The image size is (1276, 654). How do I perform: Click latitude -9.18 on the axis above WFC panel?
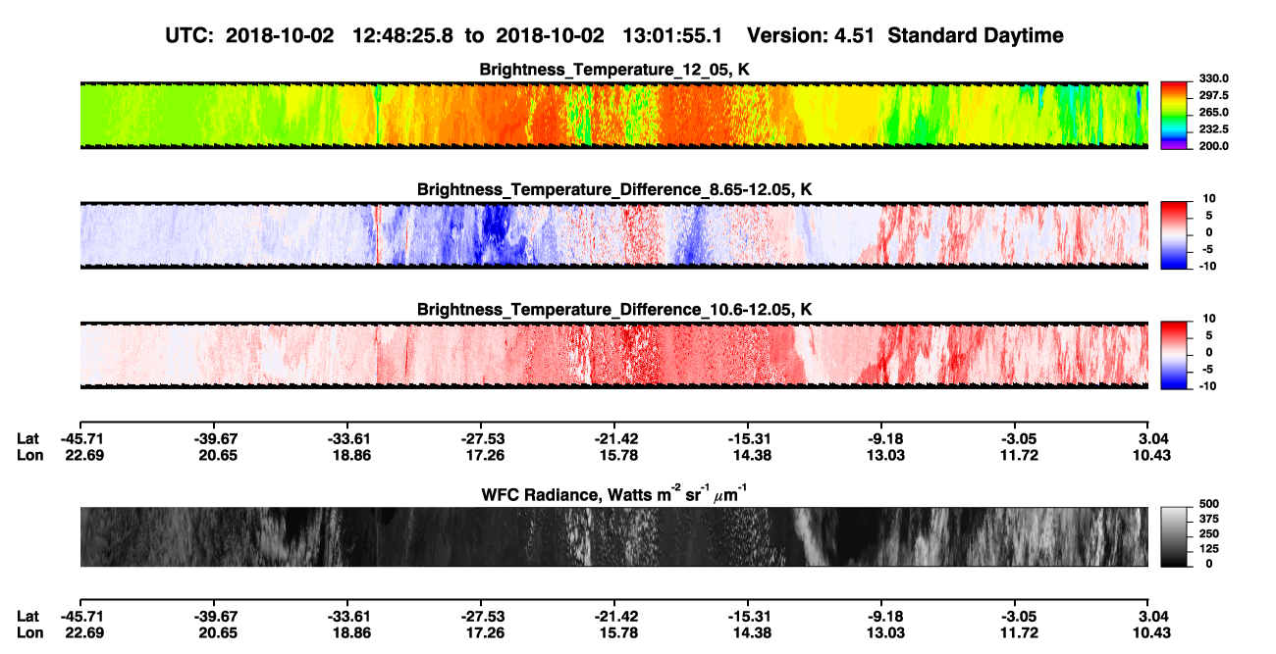click(x=881, y=439)
